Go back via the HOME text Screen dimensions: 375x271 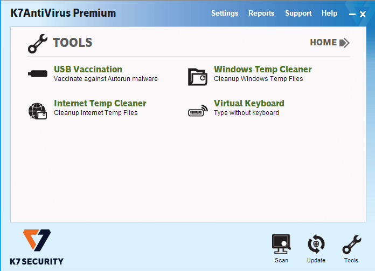click(323, 43)
